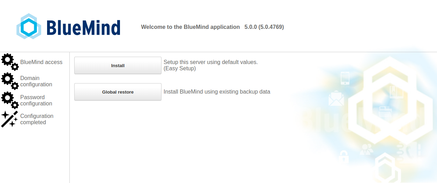The image size is (437, 183).
Task: Select the BlueMind access step label
Action: (x=41, y=62)
